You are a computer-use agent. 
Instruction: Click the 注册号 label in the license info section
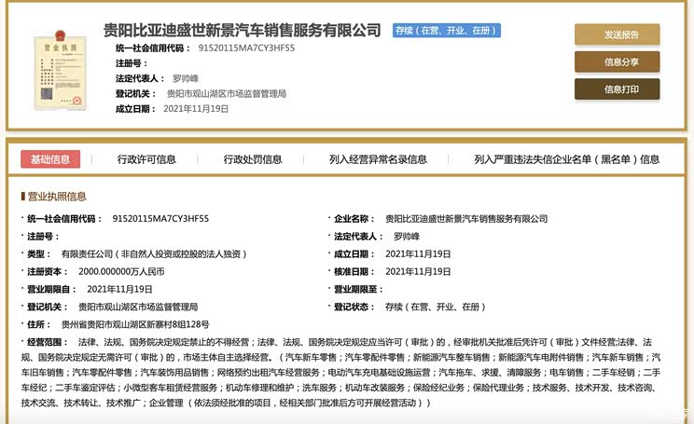(43, 236)
